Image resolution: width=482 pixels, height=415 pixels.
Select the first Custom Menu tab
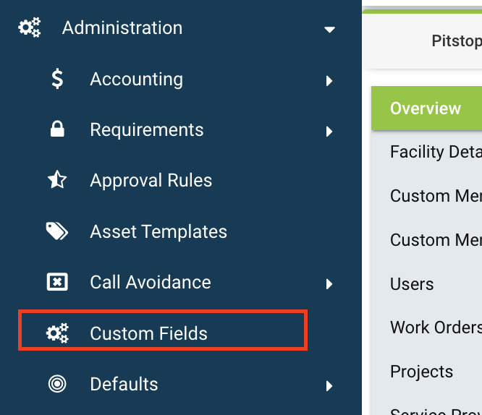(x=436, y=196)
